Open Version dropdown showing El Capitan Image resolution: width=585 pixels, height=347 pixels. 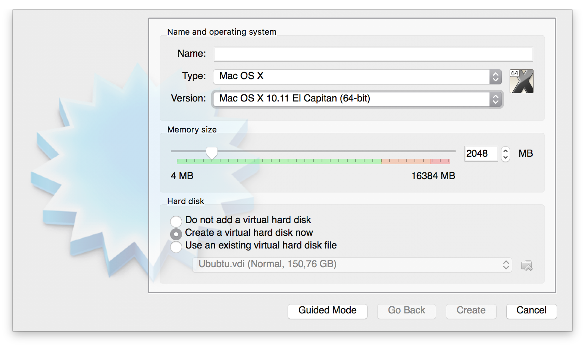click(x=351, y=99)
